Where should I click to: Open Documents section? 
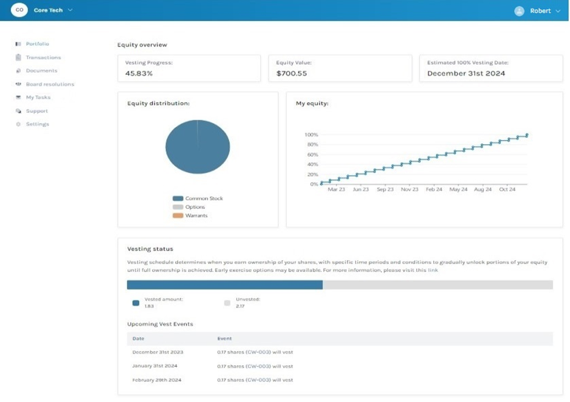[x=41, y=71]
